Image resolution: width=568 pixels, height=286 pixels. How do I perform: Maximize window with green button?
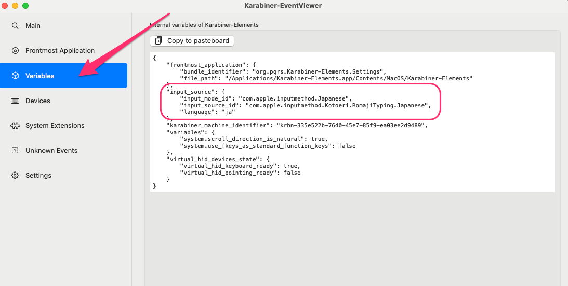tap(25, 5)
